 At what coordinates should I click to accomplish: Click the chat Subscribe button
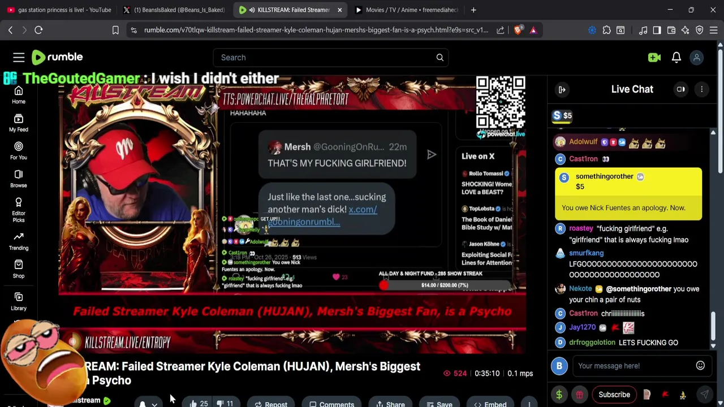614,395
